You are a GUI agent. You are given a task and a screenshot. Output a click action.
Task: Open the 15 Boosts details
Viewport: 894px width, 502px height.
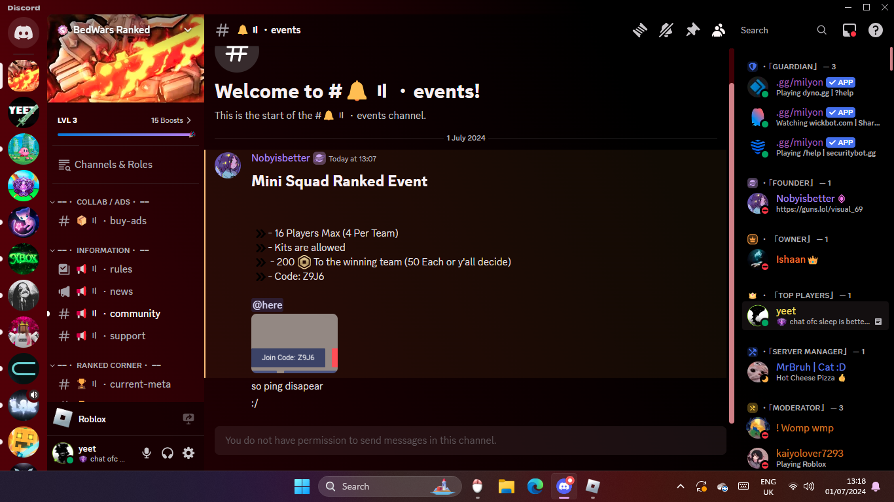click(171, 120)
